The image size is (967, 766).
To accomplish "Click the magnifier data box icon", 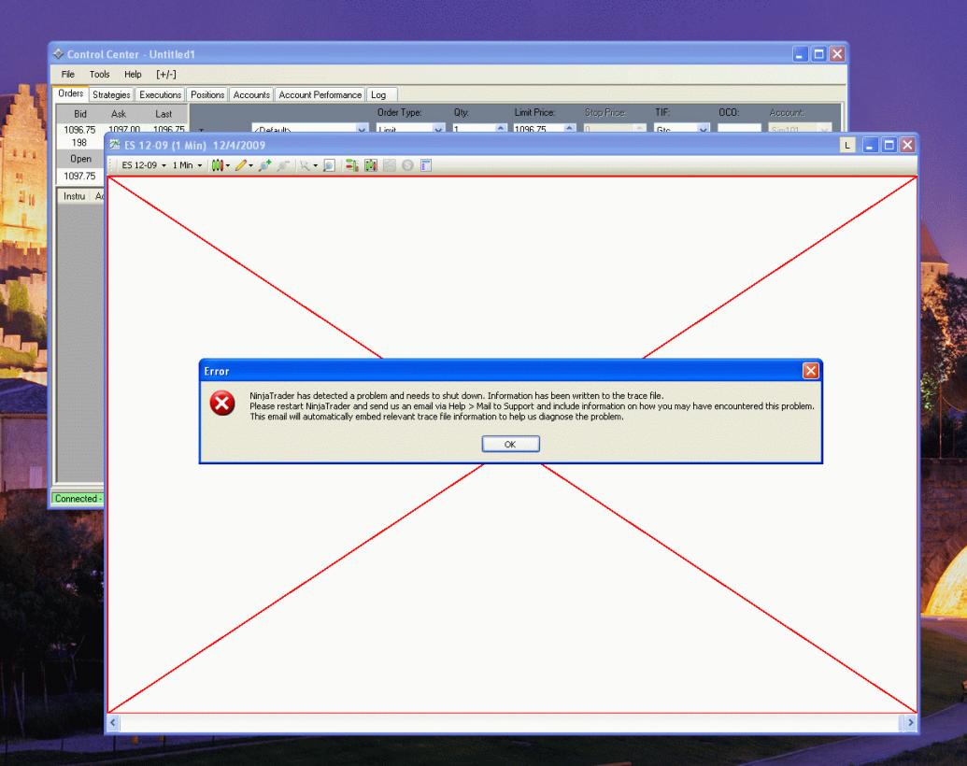I will tap(329, 165).
